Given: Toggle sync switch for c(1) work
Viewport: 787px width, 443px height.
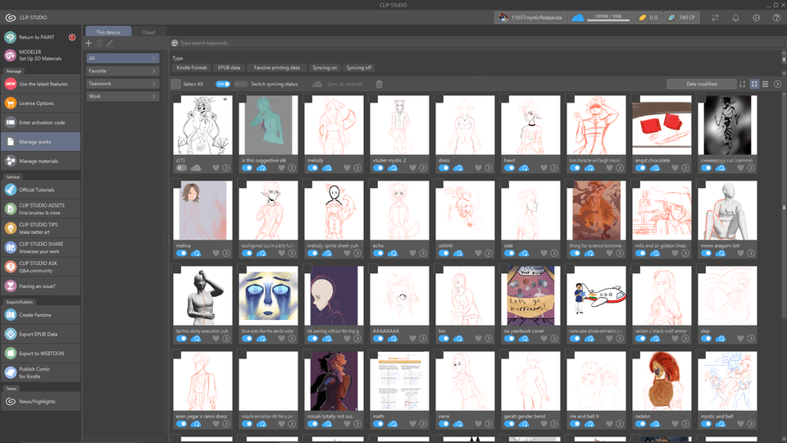Looking at the screenshot, I should click(181, 168).
